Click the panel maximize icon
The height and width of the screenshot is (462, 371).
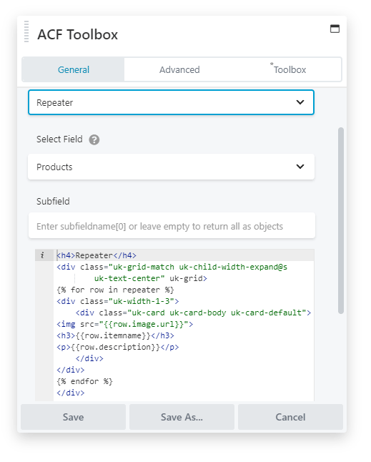[x=335, y=29]
